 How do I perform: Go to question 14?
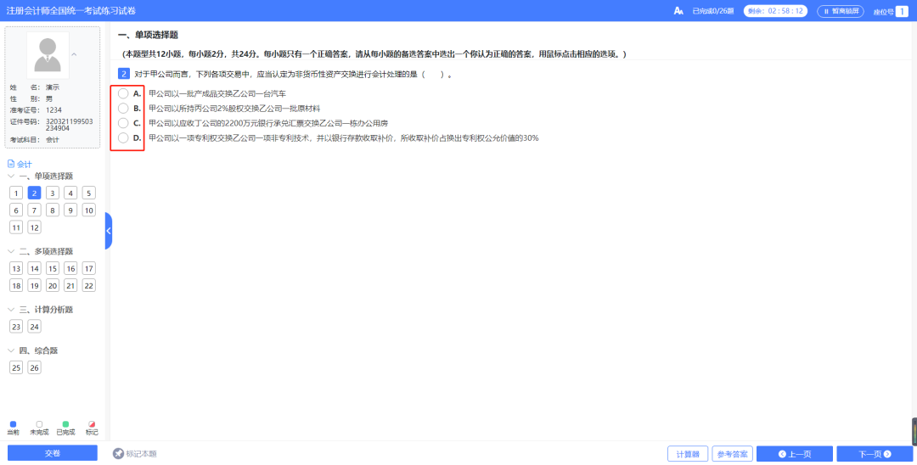click(x=35, y=269)
